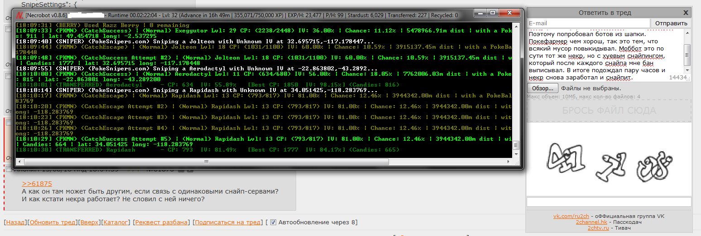
Task: Click the 'БРОСЬ ФАЙЛ СЮДА' file drop zone
Action: (609, 111)
